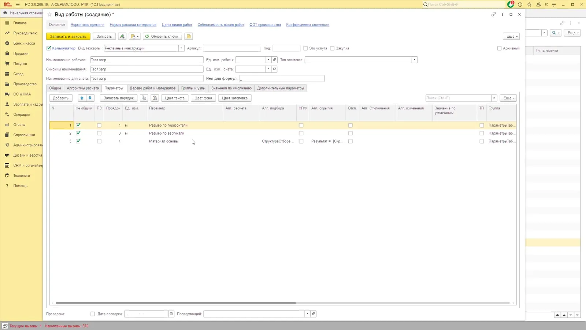Open the main hamburger menu
The height and width of the screenshot is (330, 586).
pyautogui.click(x=18, y=4)
